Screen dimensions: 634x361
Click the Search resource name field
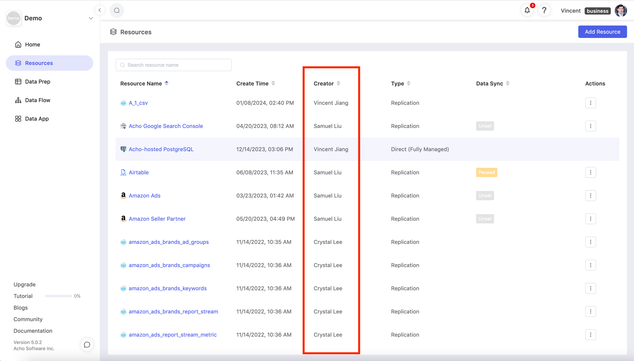pos(174,65)
